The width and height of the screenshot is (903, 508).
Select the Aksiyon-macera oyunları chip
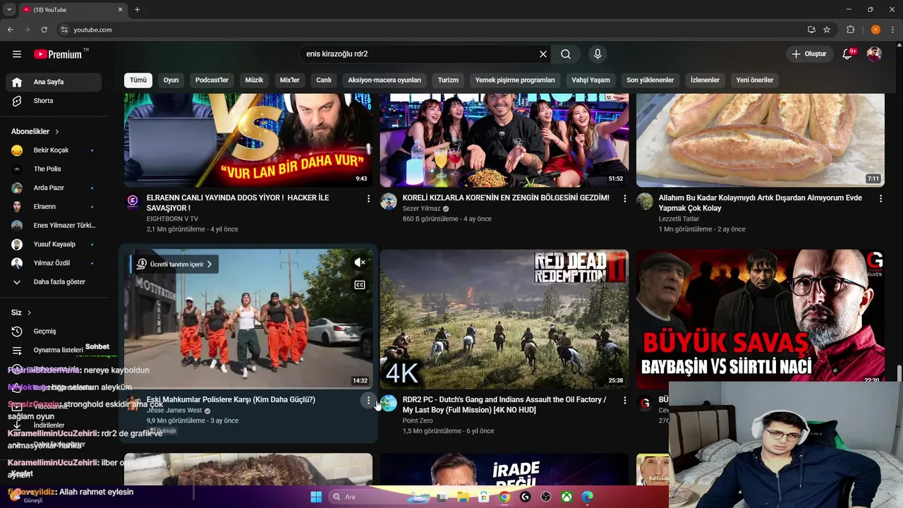tap(384, 80)
